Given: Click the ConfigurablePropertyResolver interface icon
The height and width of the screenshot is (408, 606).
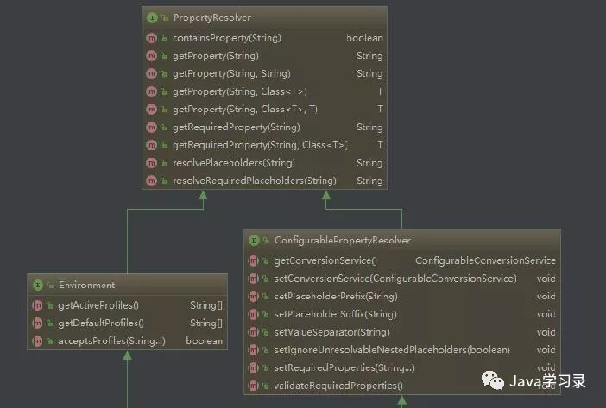Looking at the screenshot, I should 254,241.
